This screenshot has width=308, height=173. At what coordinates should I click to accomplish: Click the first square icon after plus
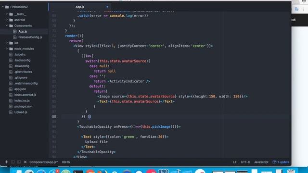(x=13, y=162)
